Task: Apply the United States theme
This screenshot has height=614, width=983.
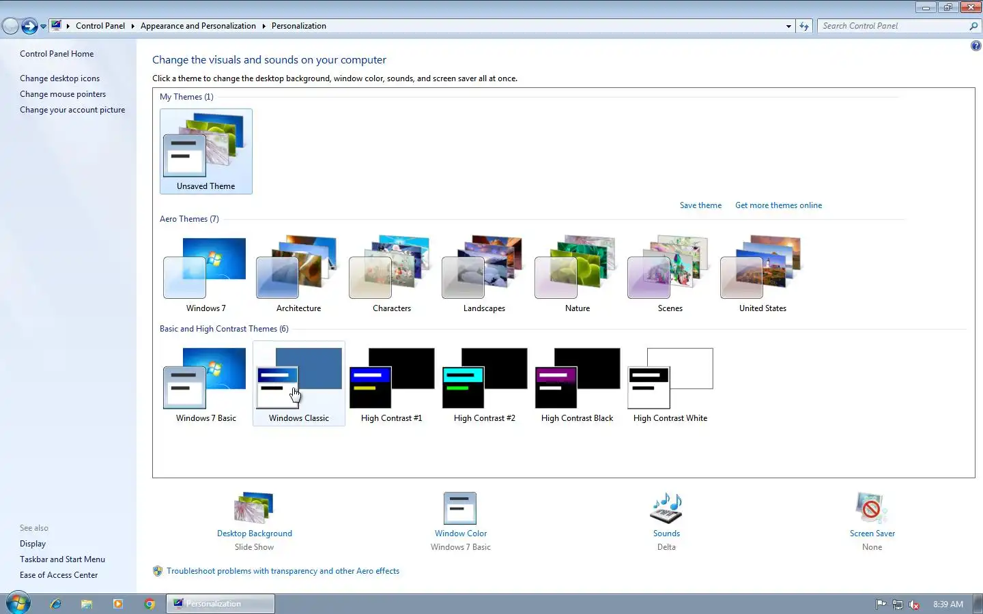Action: (x=763, y=274)
